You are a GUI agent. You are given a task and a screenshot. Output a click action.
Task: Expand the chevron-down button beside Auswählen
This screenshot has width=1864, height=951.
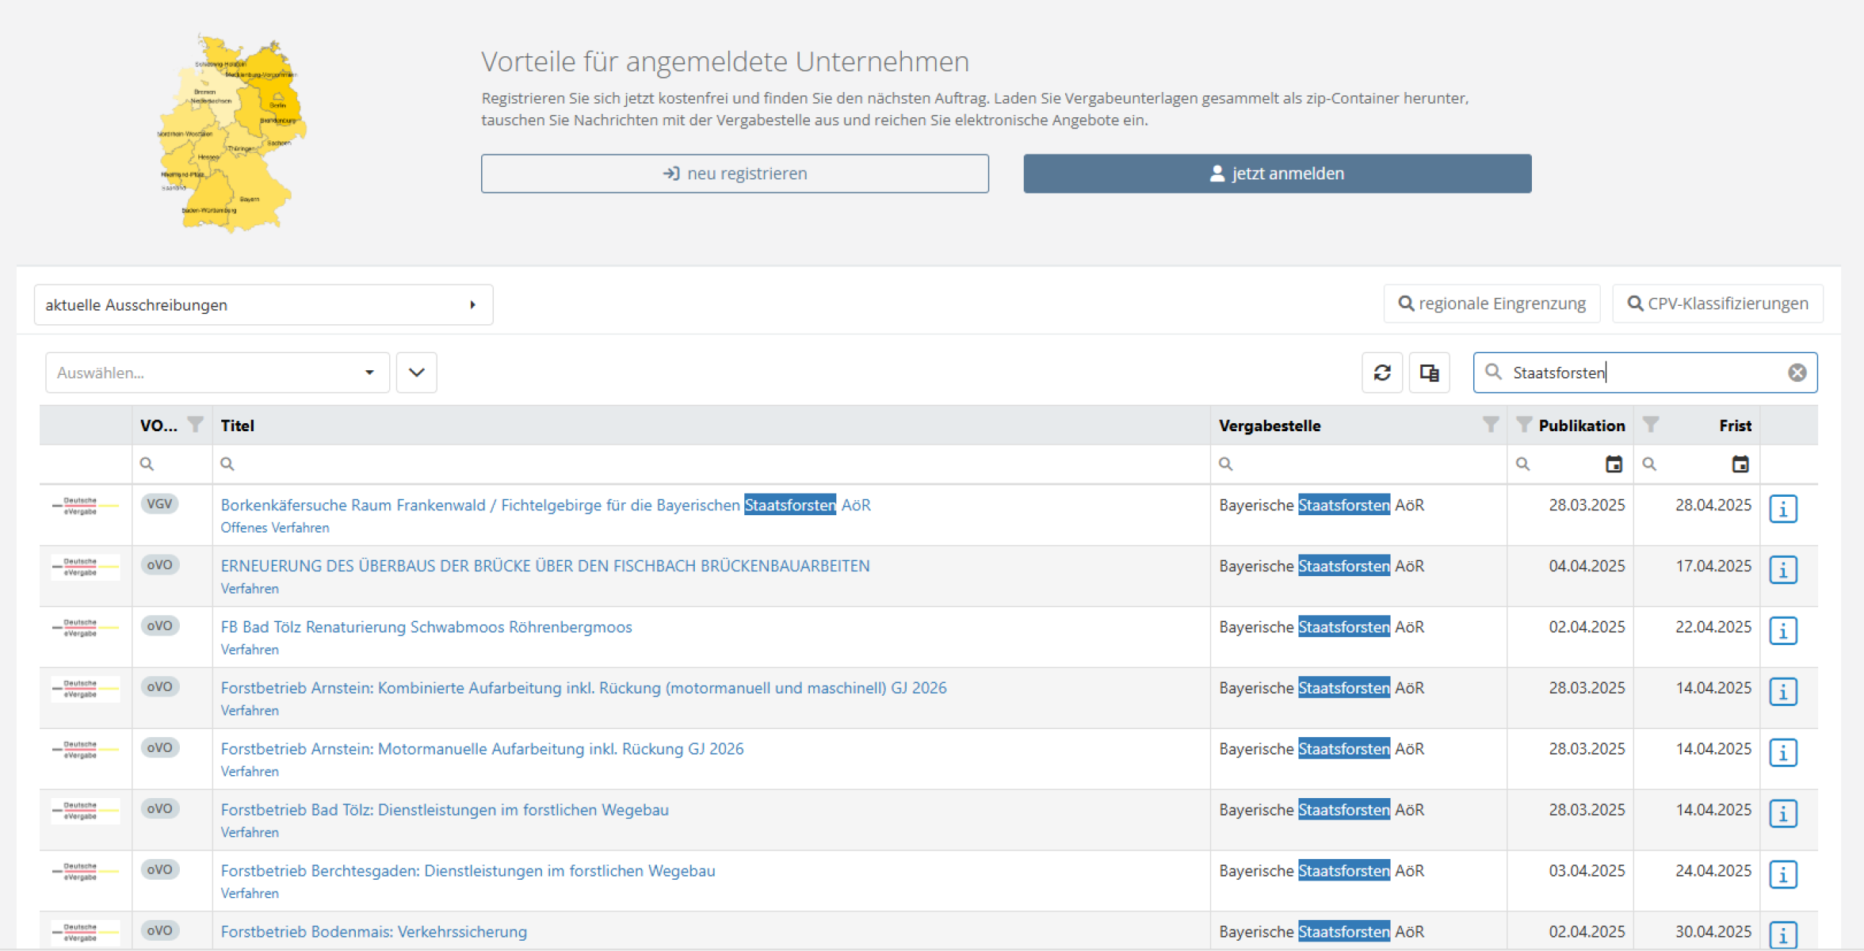tap(416, 372)
